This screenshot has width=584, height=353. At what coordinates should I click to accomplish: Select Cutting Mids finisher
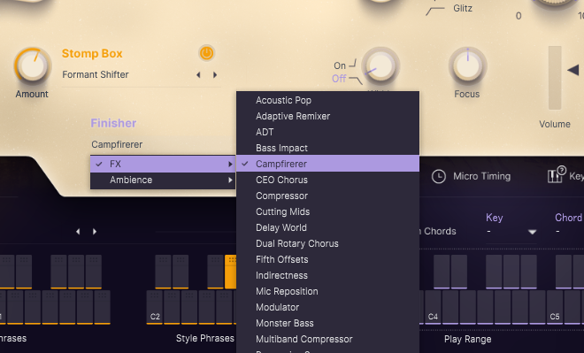[x=327, y=211]
